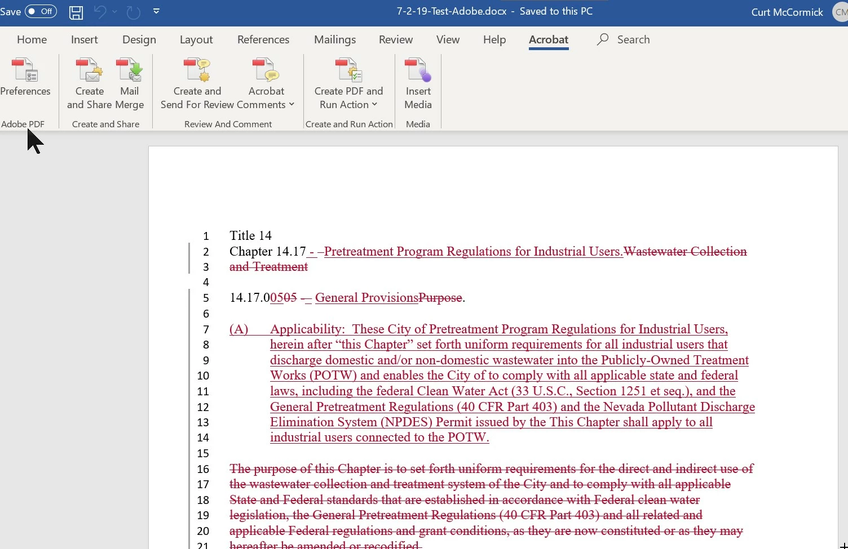The height and width of the screenshot is (549, 848).
Task: Click the inserted 'General Provisions' text
Action: click(366, 297)
